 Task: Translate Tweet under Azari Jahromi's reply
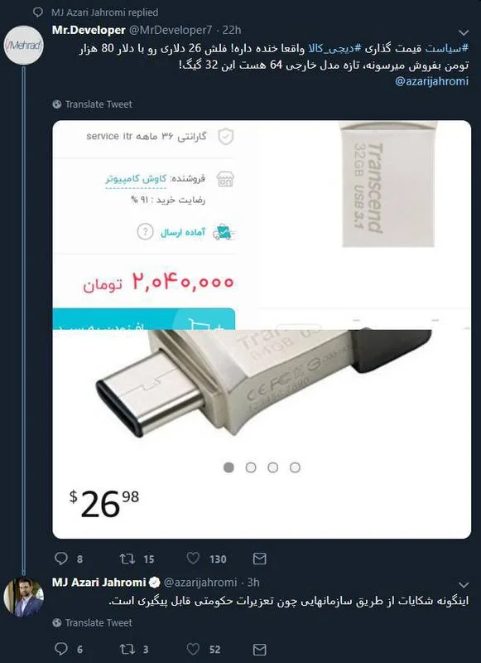point(93,622)
